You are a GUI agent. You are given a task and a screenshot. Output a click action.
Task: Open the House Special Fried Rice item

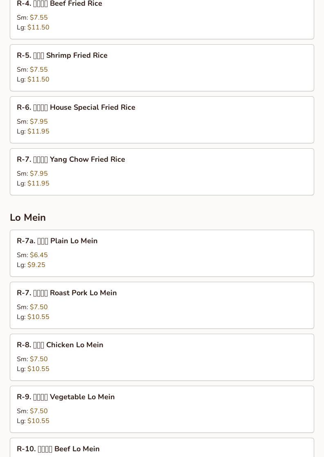click(x=76, y=107)
